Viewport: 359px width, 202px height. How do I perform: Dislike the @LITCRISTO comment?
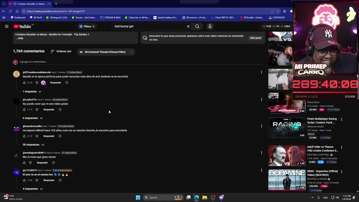point(37,180)
